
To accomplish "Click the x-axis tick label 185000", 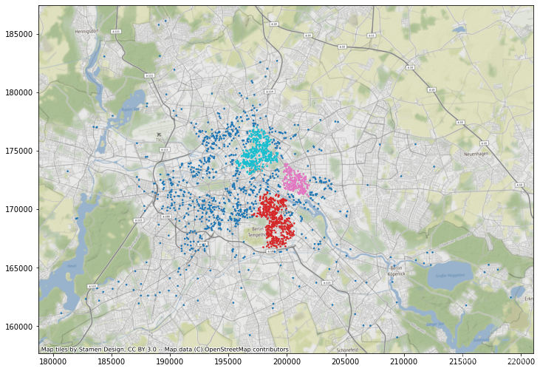I will pos(112,361).
